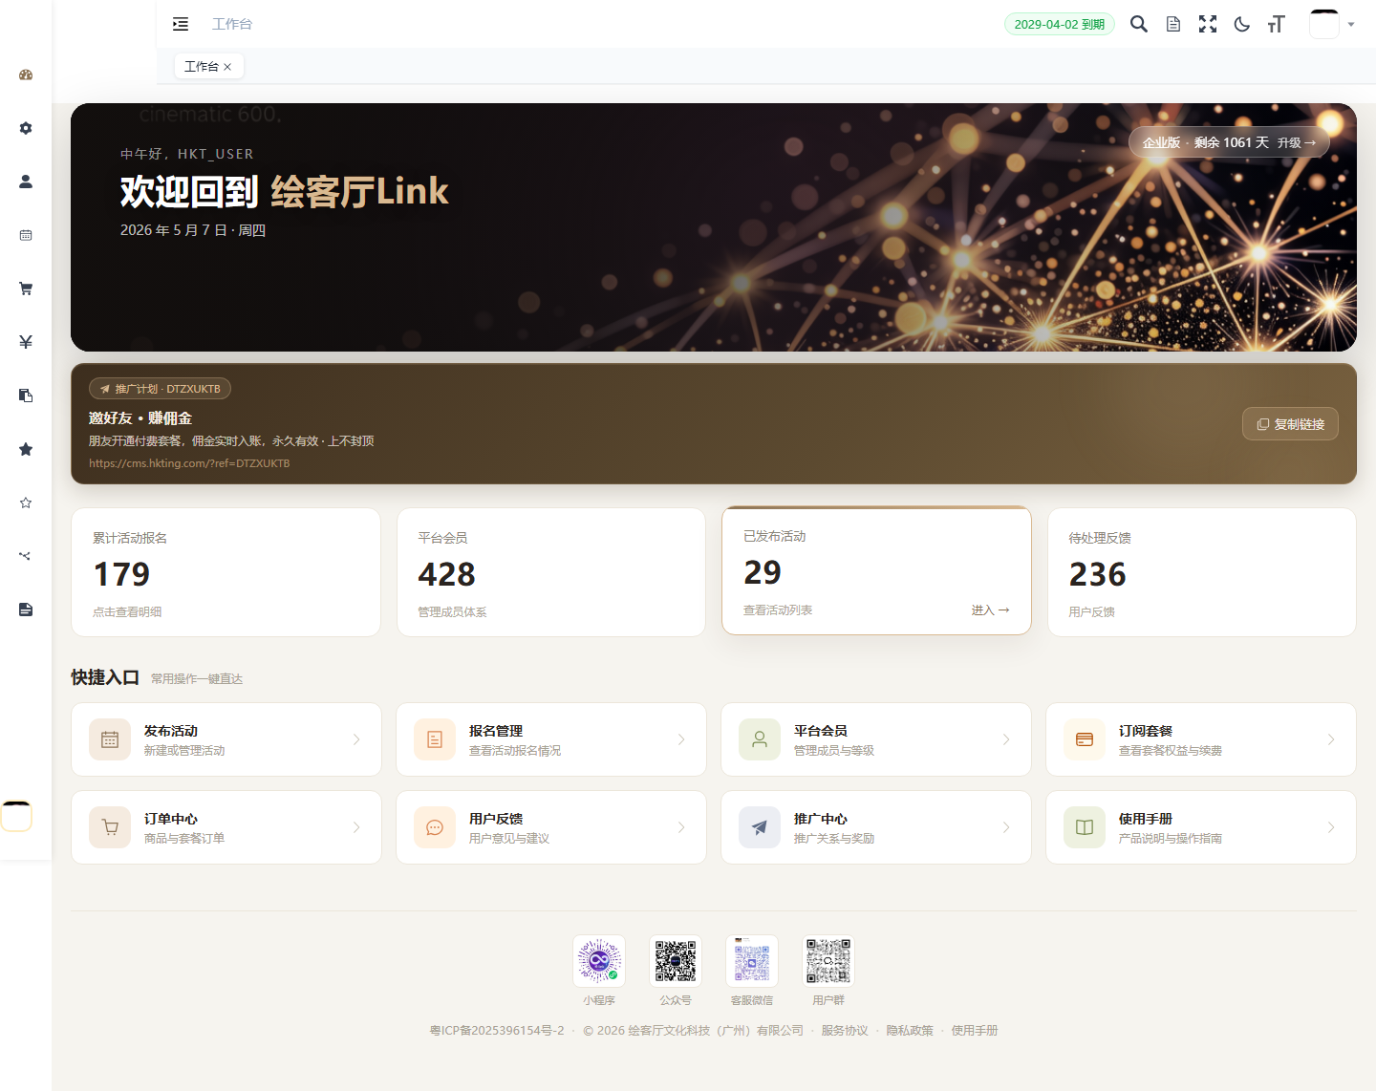This screenshot has width=1376, height=1091.
Task: Click the chevron on the 发布活动 card
Action: click(x=356, y=739)
